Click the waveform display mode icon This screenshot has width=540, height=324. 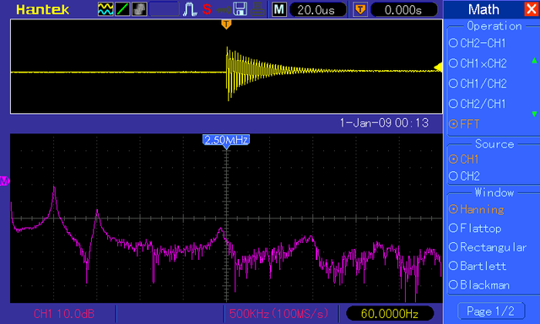105,9
